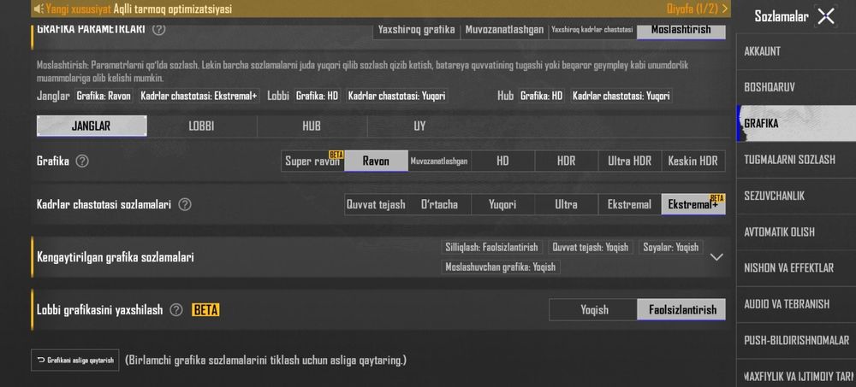Image resolution: width=856 pixels, height=387 pixels.
Task: Set frame rate to O'rtacha
Action: click(439, 204)
